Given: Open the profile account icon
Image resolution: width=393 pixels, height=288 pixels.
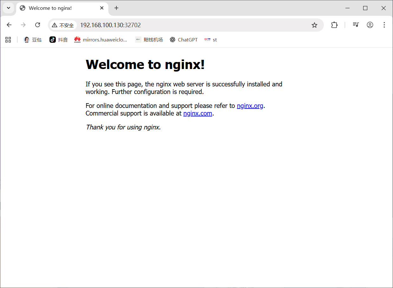Looking at the screenshot, I should click(370, 25).
